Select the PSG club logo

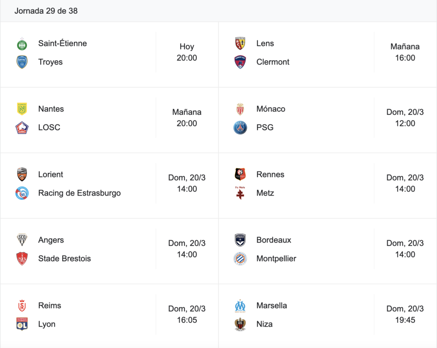pos(240,128)
